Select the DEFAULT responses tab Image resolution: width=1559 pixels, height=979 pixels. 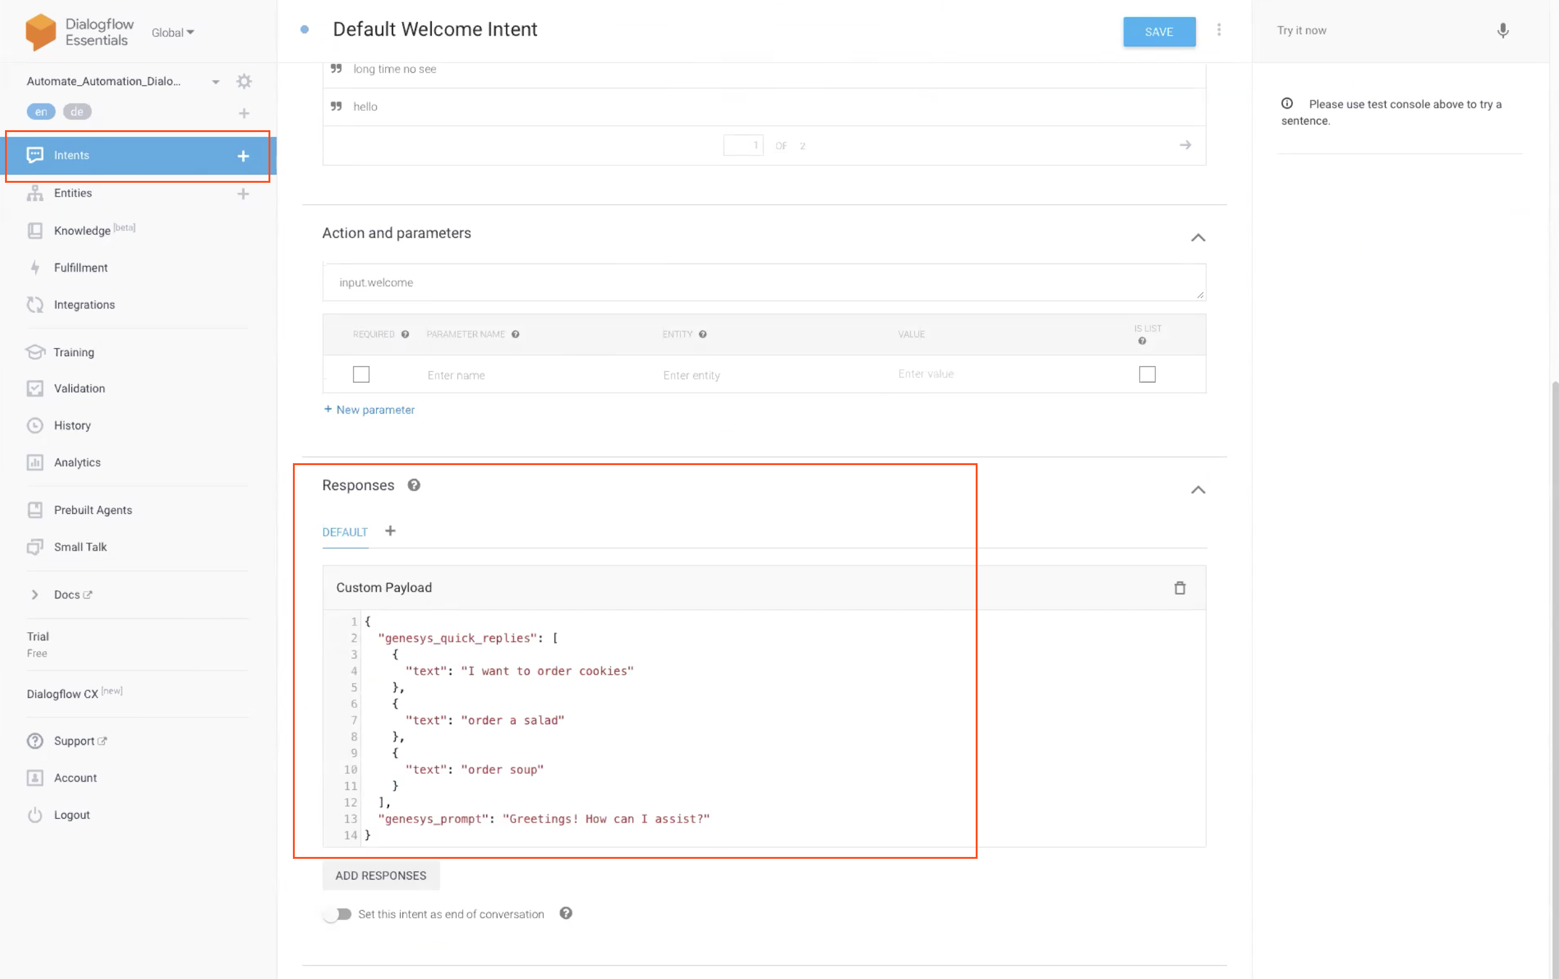point(344,532)
